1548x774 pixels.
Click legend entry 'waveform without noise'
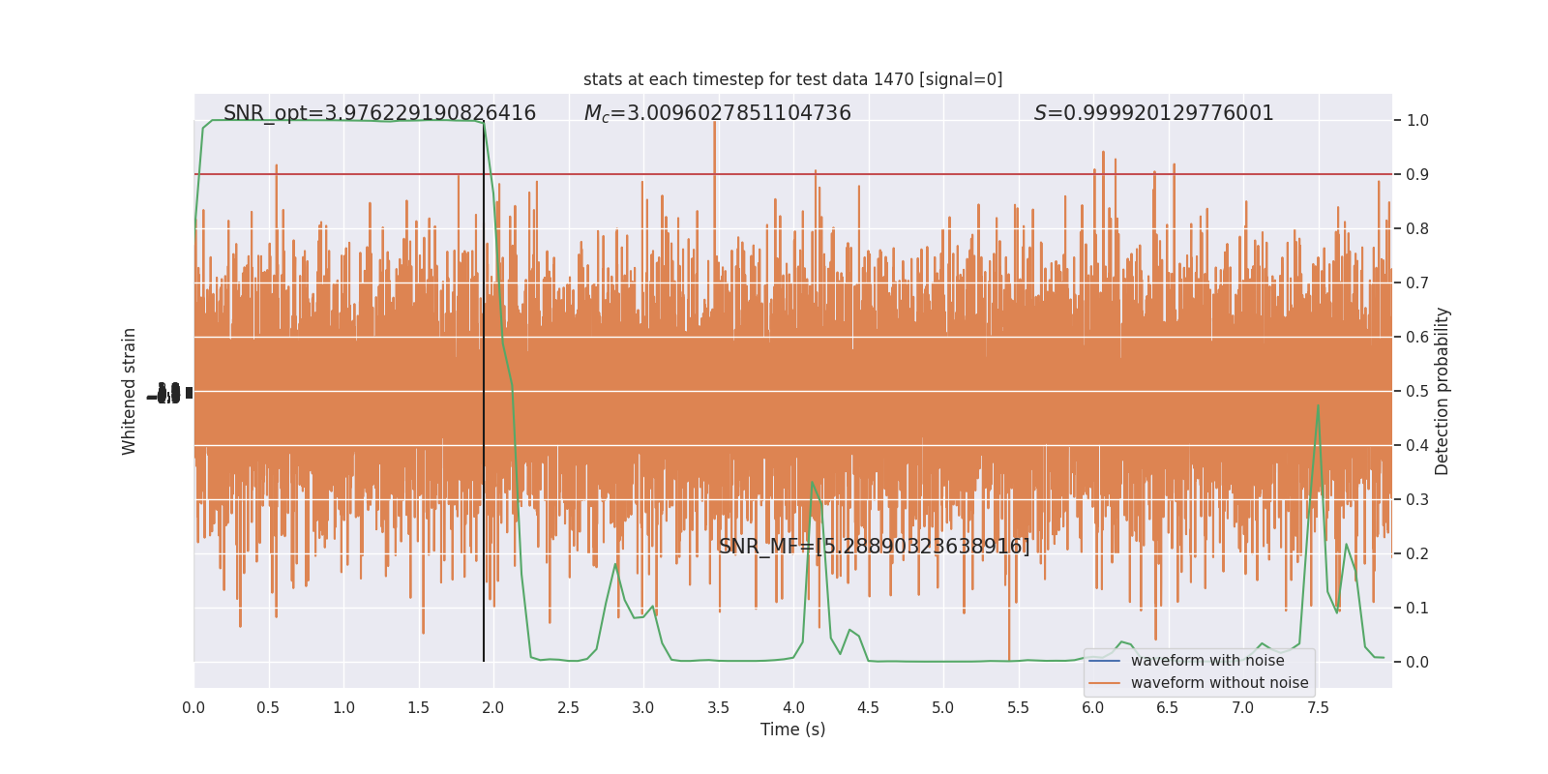[1220, 683]
